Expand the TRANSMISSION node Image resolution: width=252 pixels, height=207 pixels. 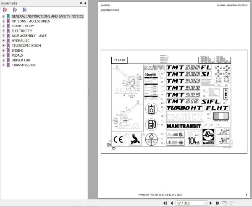(x=3, y=65)
